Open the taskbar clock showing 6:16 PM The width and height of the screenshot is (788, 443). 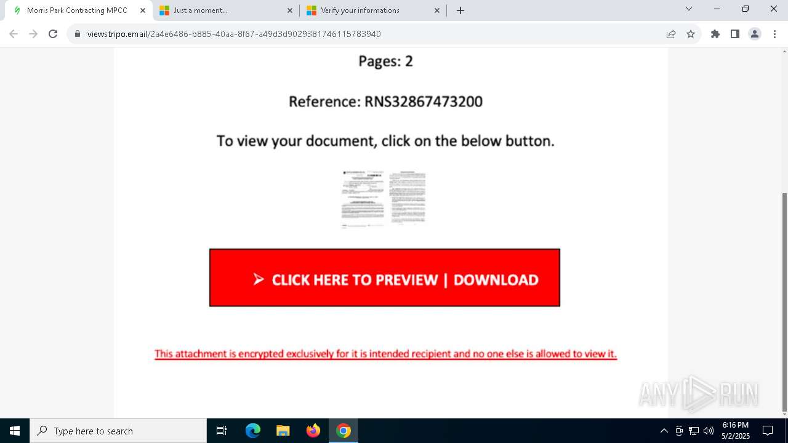[735, 431]
